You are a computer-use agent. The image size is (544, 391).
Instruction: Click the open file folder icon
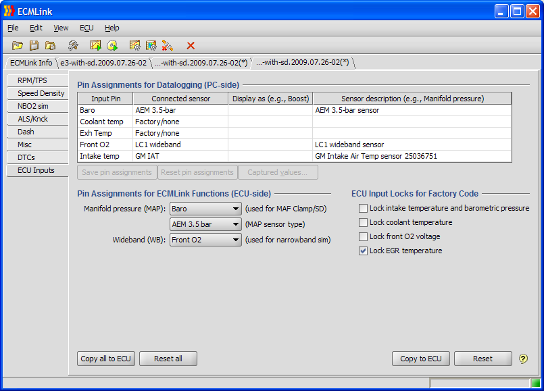pyautogui.click(x=17, y=45)
